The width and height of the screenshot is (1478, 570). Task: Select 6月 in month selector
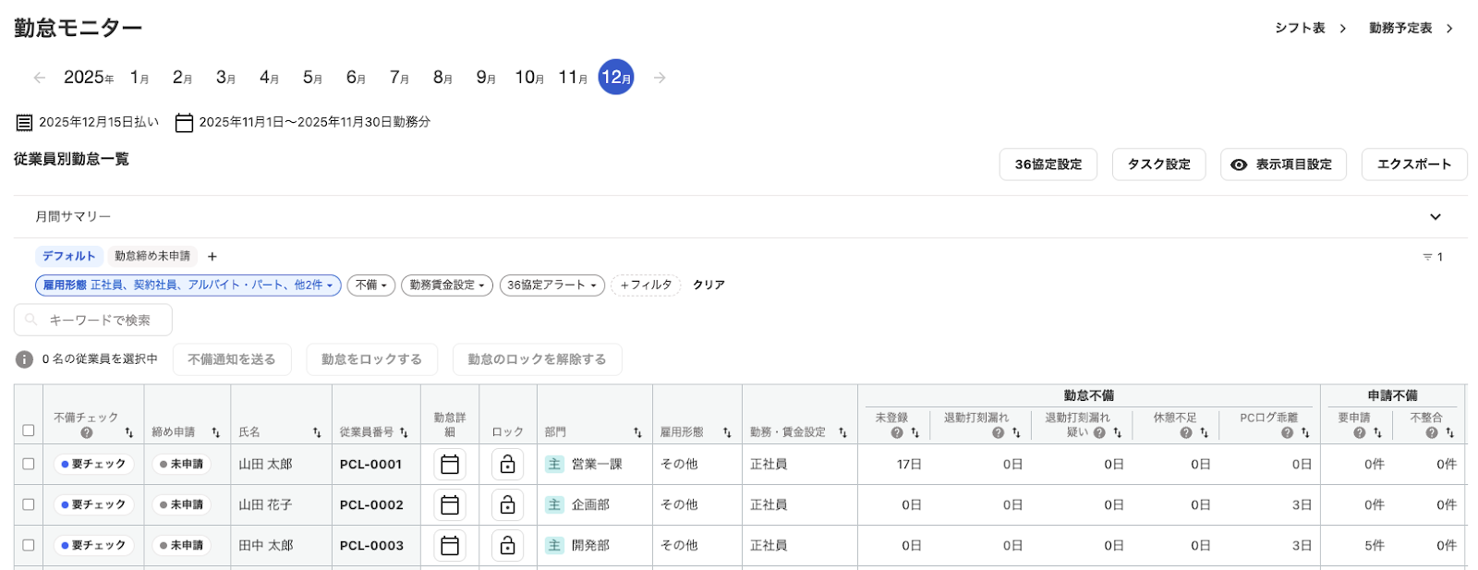[x=356, y=78]
